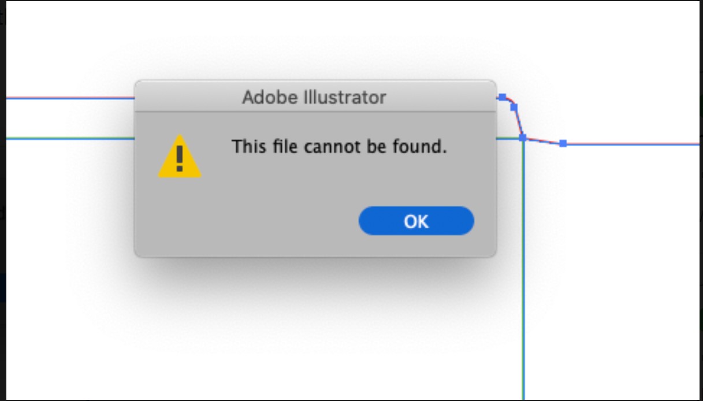Click the steep path segment between middle anchors
This screenshot has height=401, width=703.
tap(518, 122)
